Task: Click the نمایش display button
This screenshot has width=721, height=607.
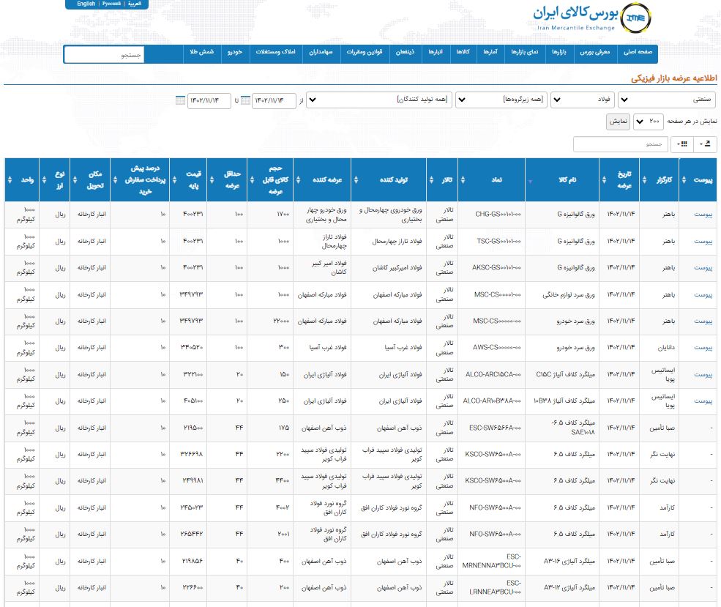Action: (x=618, y=122)
